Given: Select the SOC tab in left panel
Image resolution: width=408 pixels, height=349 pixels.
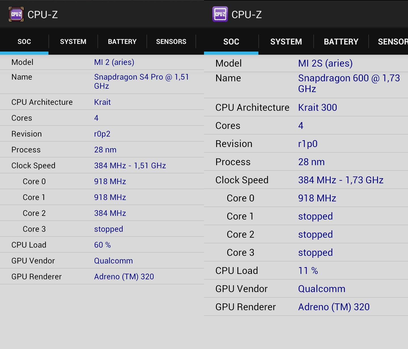Looking at the screenshot, I should pyautogui.click(x=24, y=42).
